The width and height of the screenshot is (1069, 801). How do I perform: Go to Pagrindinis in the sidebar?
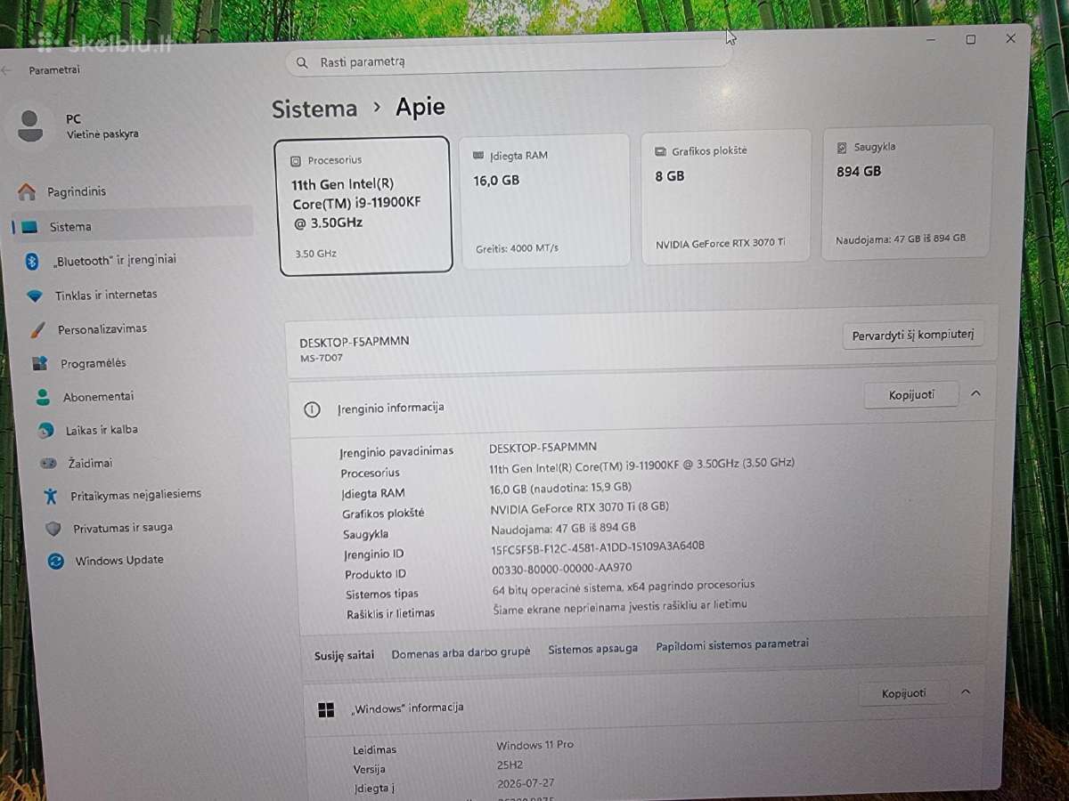[x=77, y=191]
